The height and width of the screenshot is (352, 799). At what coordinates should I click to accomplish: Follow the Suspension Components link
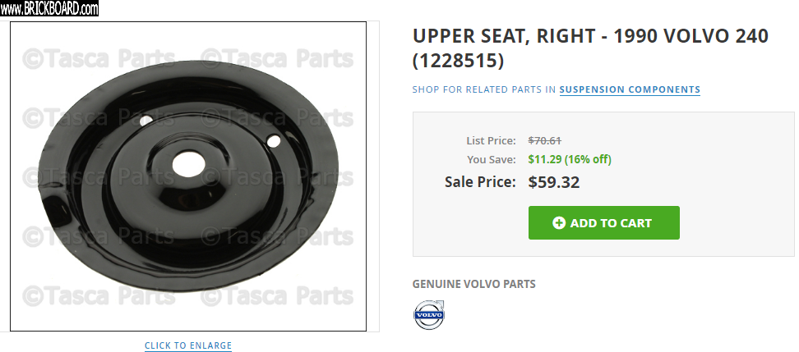[630, 89]
